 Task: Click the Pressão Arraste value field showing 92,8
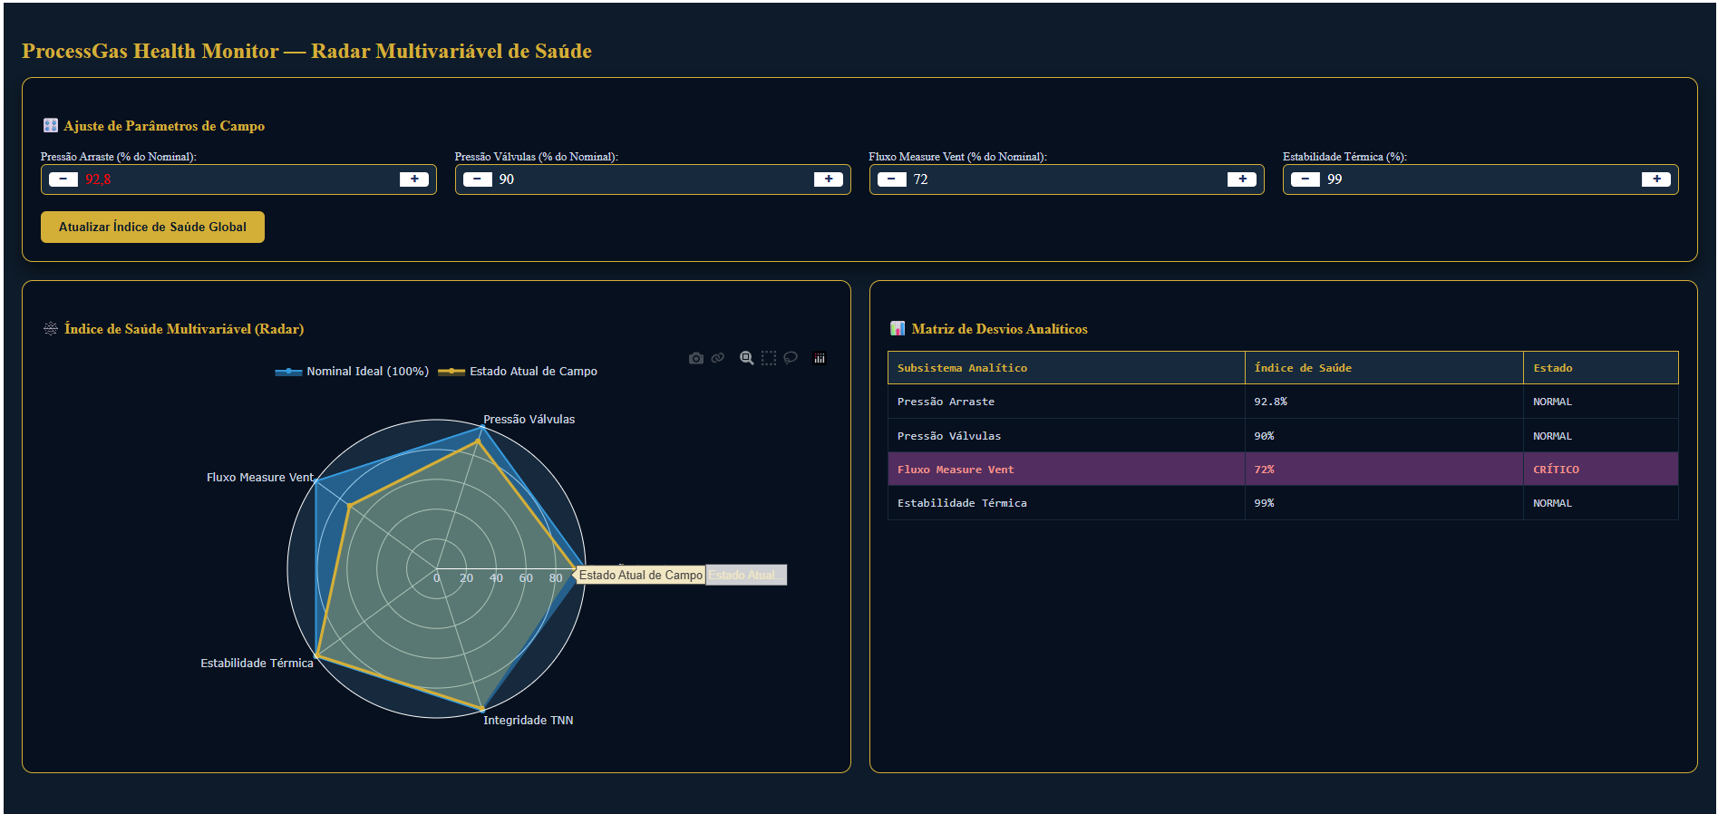tap(238, 179)
